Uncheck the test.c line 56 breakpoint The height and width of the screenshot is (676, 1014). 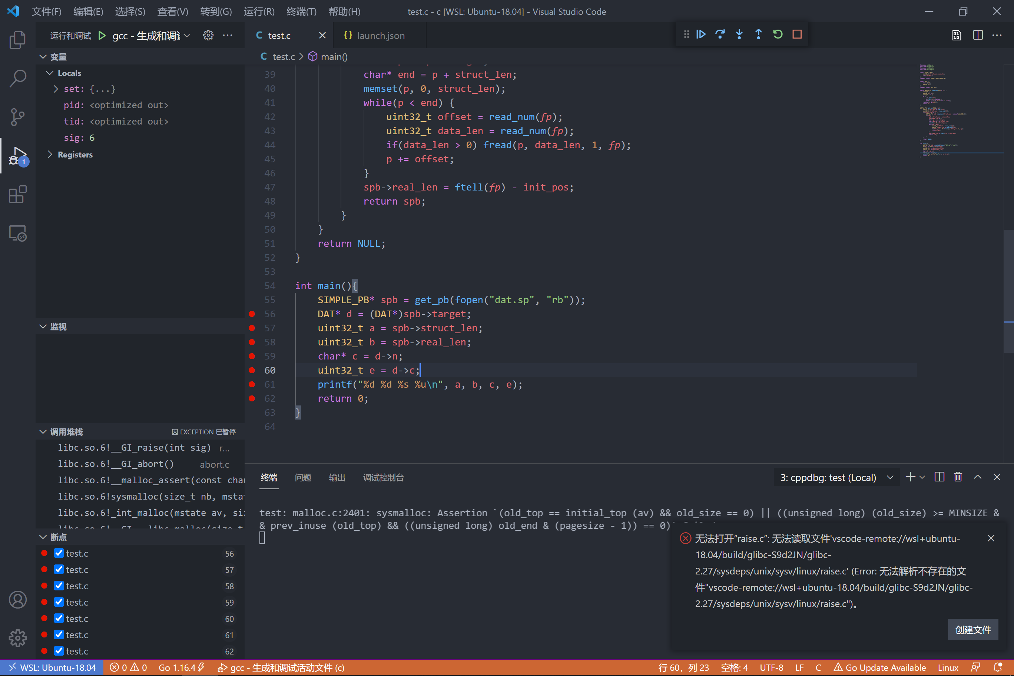[59, 553]
